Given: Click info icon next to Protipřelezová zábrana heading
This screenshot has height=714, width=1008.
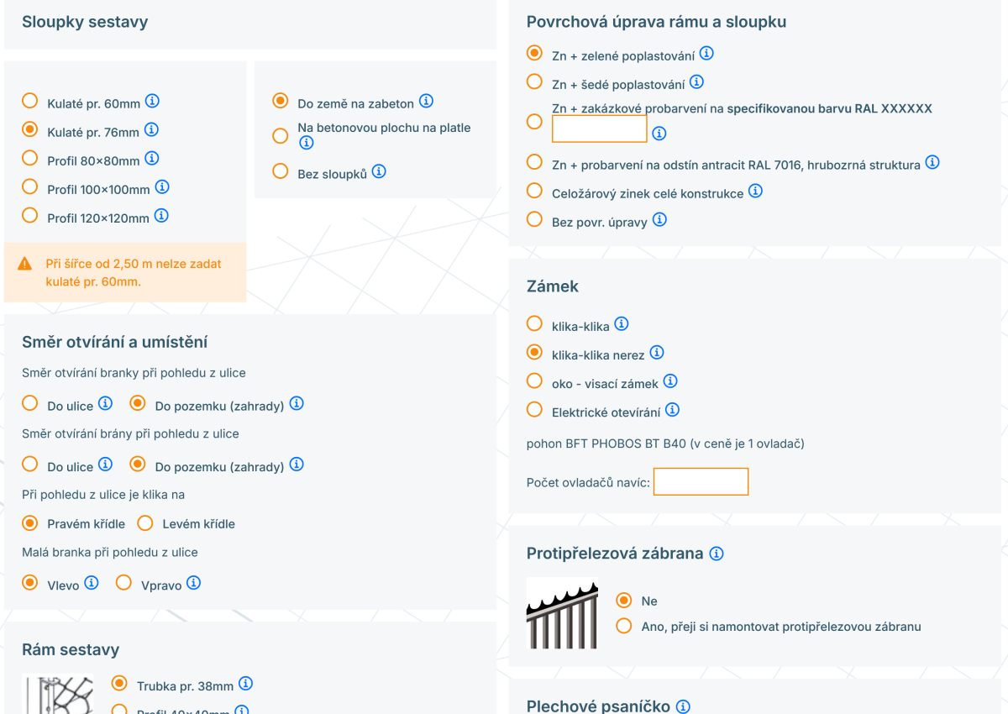Looking at the screenshot, I should click(x=717, y=554).
